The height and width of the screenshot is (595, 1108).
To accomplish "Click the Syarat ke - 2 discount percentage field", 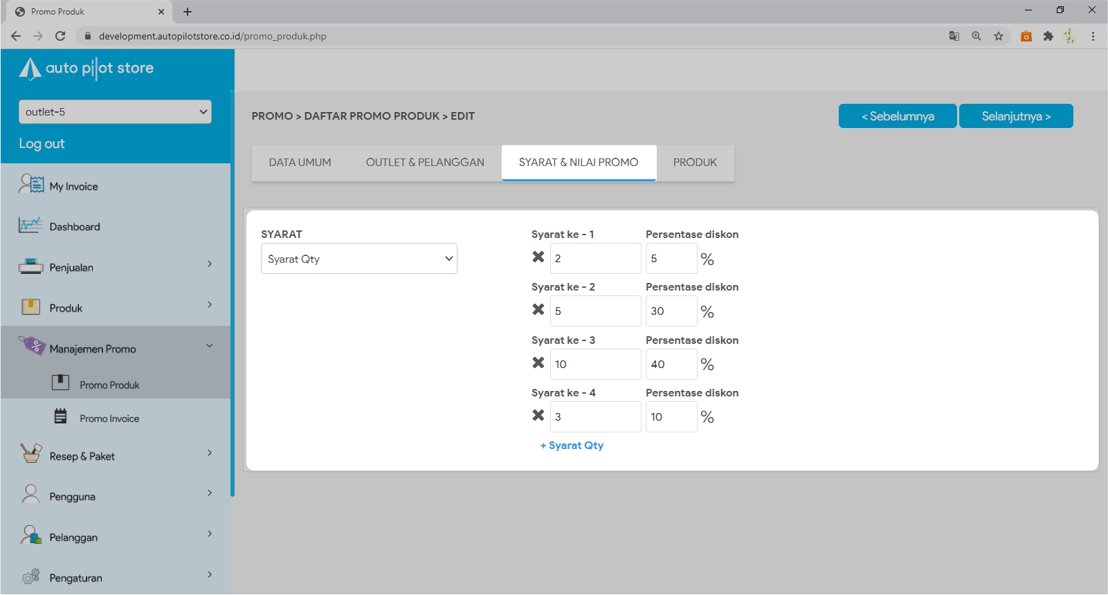I will click(x=671, y=311).
